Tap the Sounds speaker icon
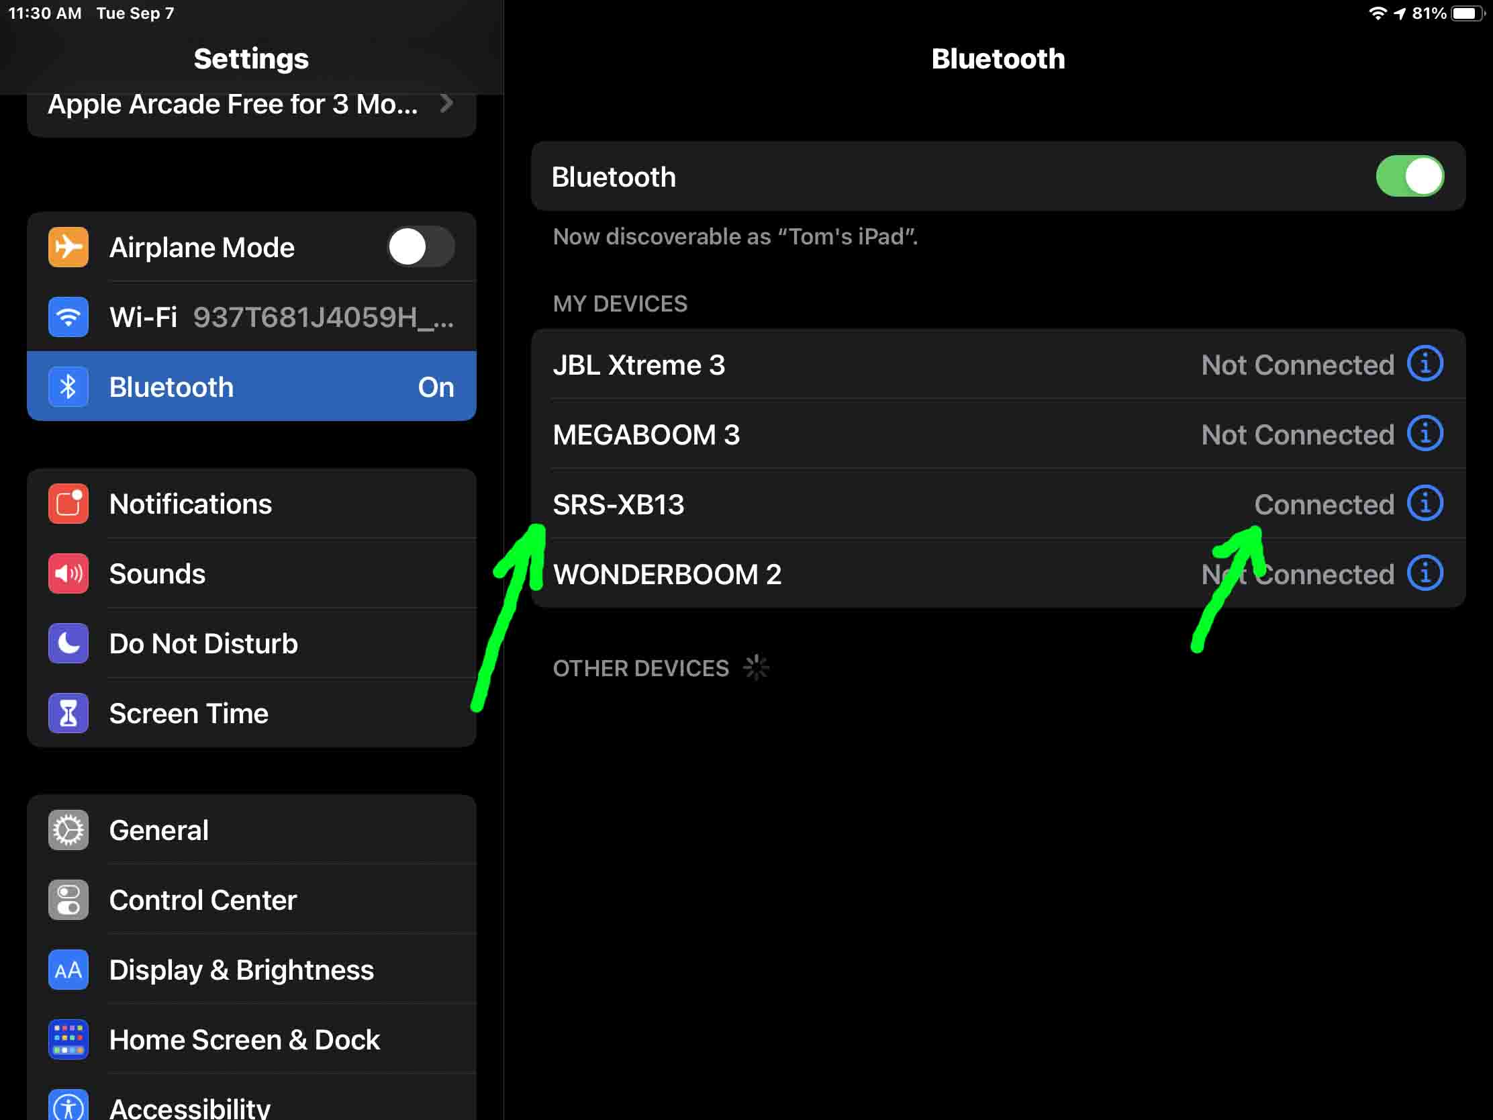Screen dimensions: 1493x1120 (68, 573)
